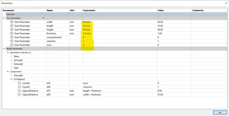Edit the countU expression 'rows'
Viewport: 229px width, 116px height.
[120, 83]
